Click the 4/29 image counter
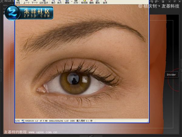Image resolution: width=182 pixels, height=137 pixels. point(18,121)
